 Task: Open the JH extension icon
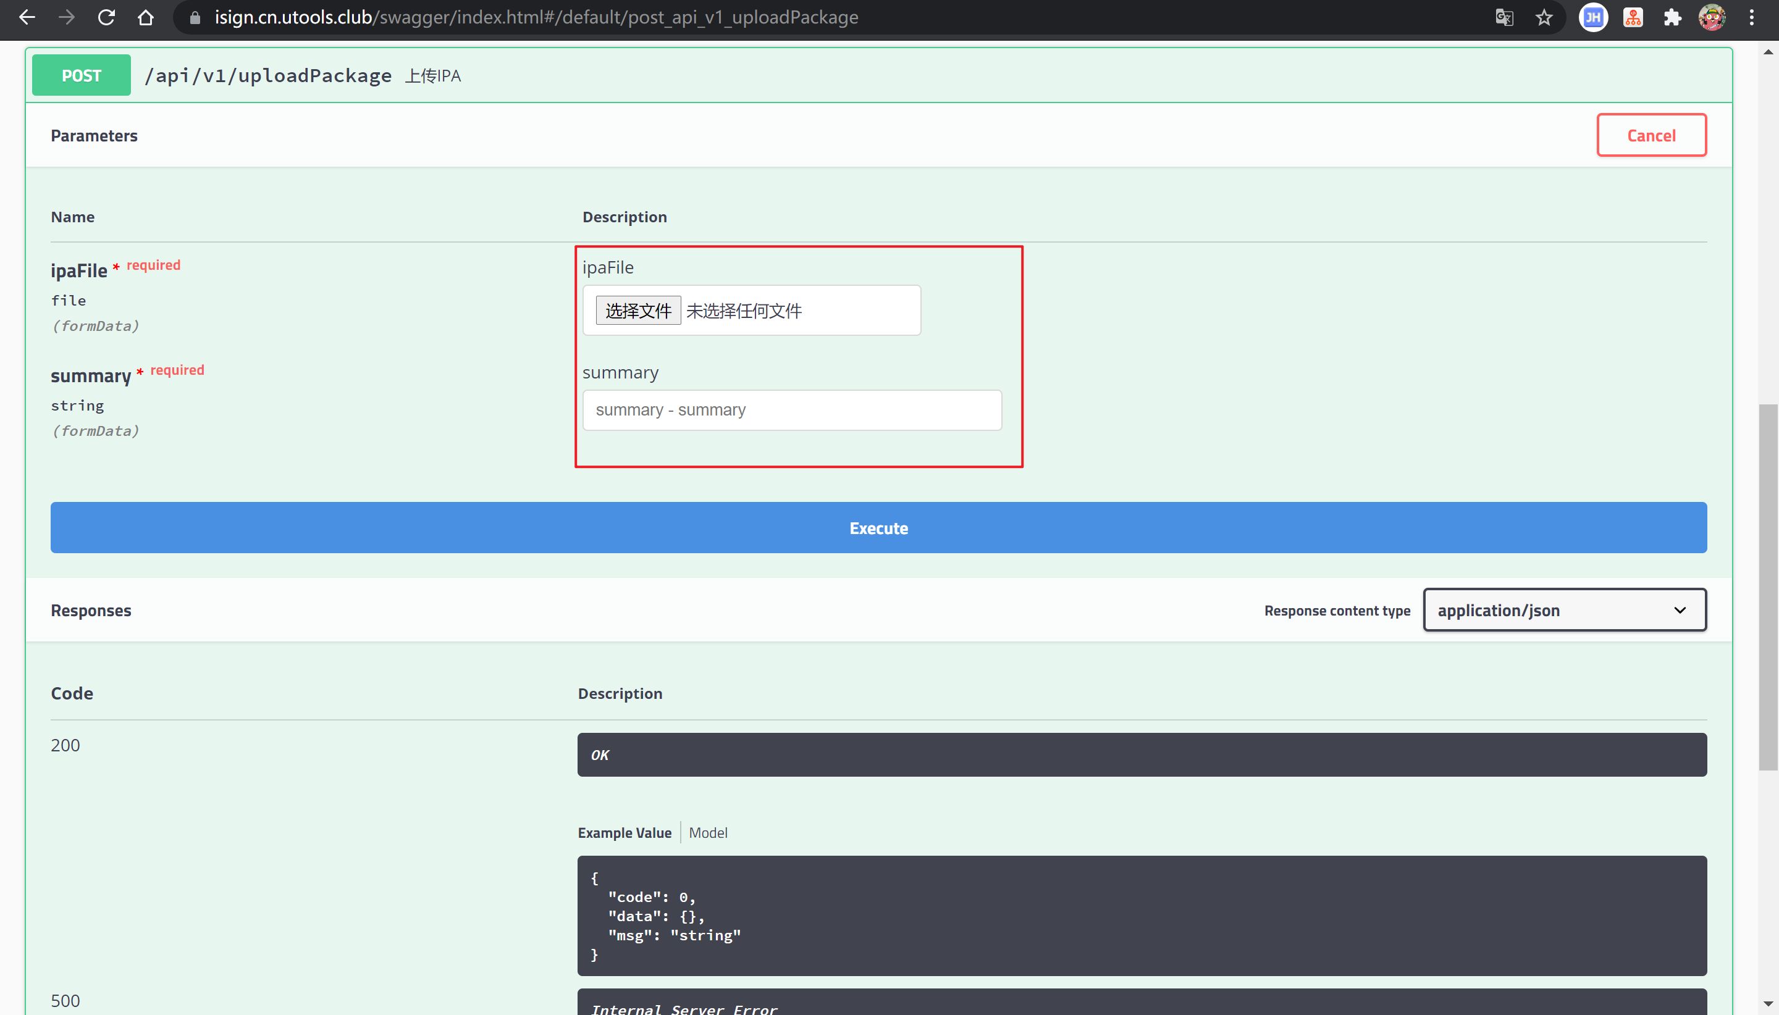point(1594,17)
